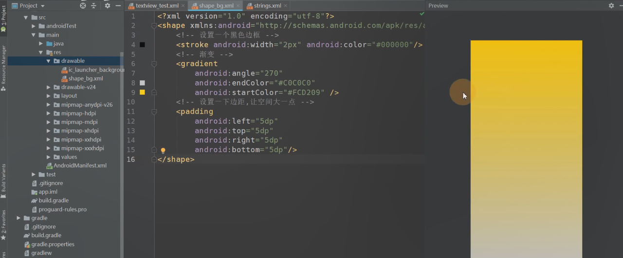
Task: Click the Preview panel title
Action: pyautogui.click(x=438, y=6)
